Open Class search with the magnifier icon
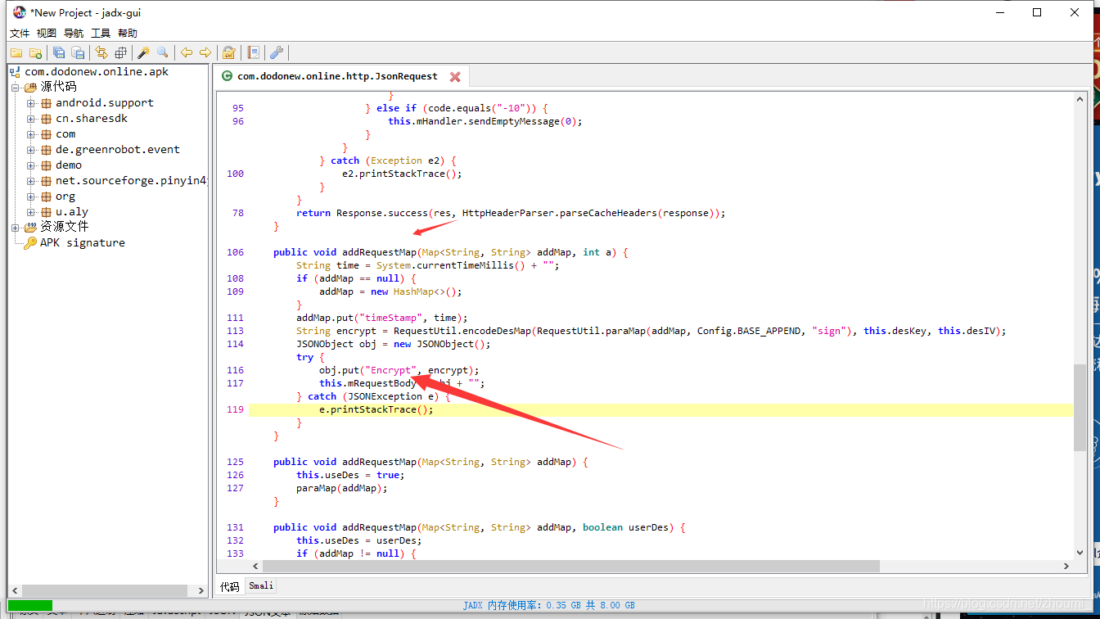Viewport: 1100px width, 619px height. [x=163, y=52]
